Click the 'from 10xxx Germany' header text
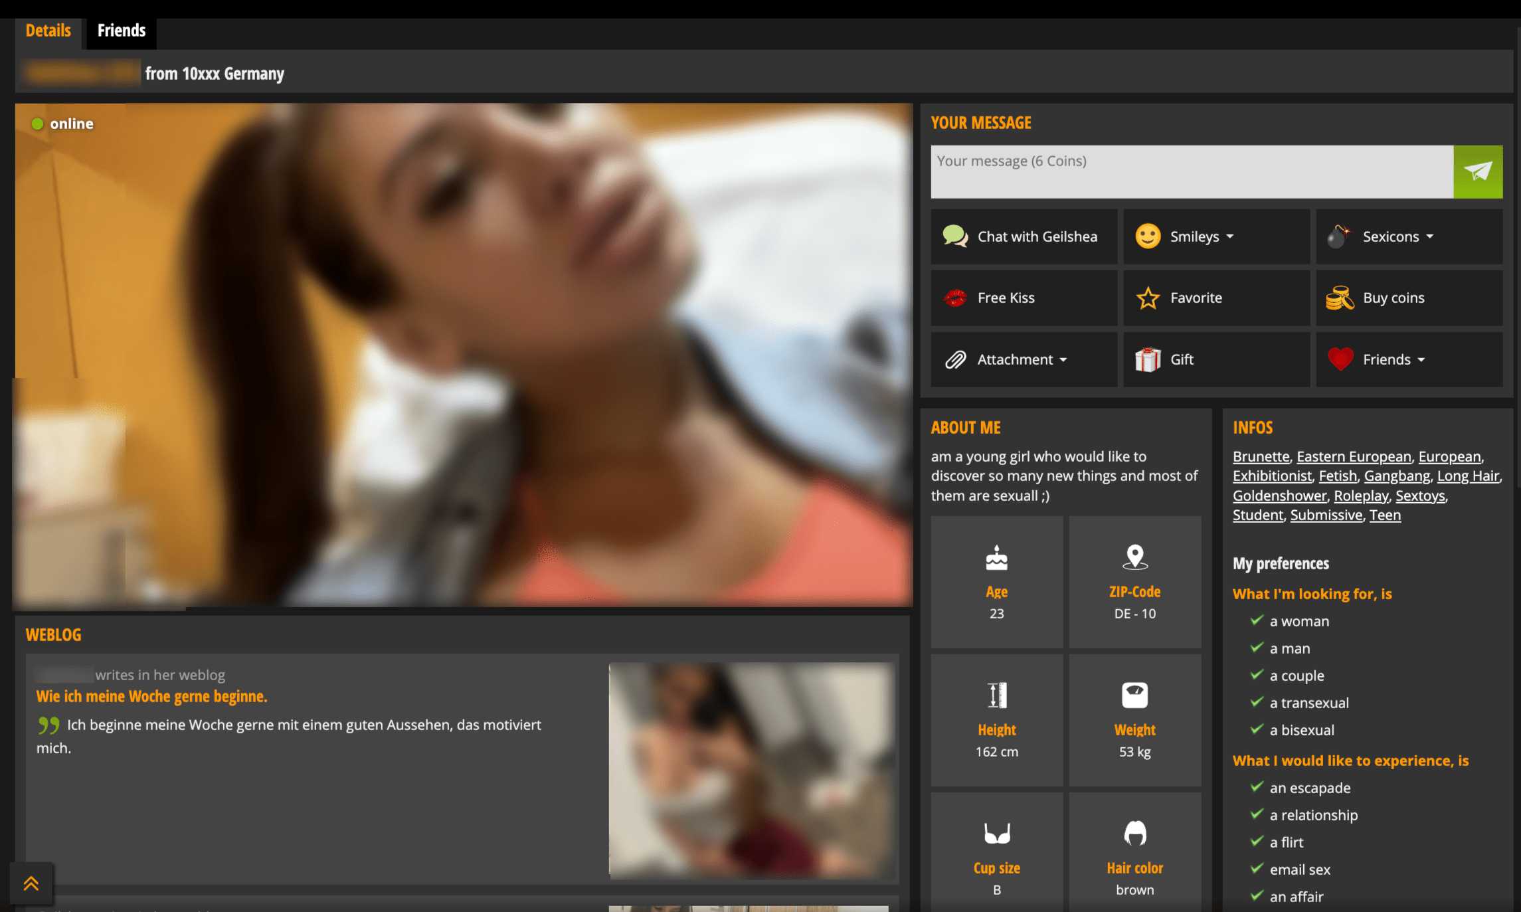Image resolution: width=1521 pixels, height=912 pixels. point(215,73)
